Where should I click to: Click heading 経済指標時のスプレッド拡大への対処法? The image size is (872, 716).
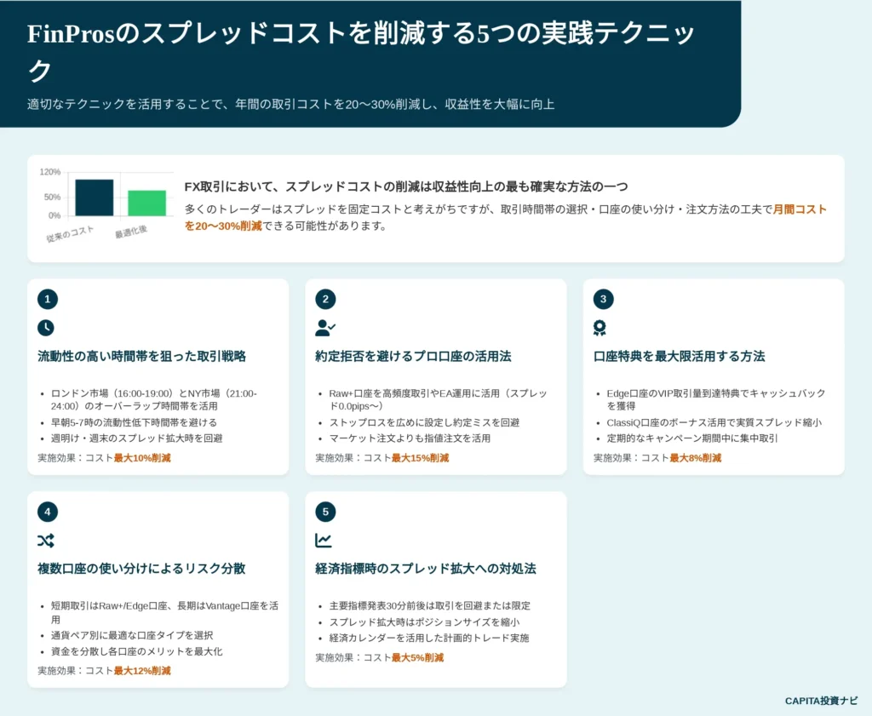426,569
